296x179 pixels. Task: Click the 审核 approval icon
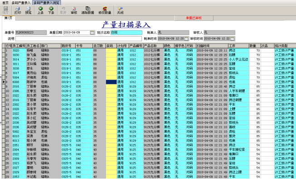click(x=74, y=9)
